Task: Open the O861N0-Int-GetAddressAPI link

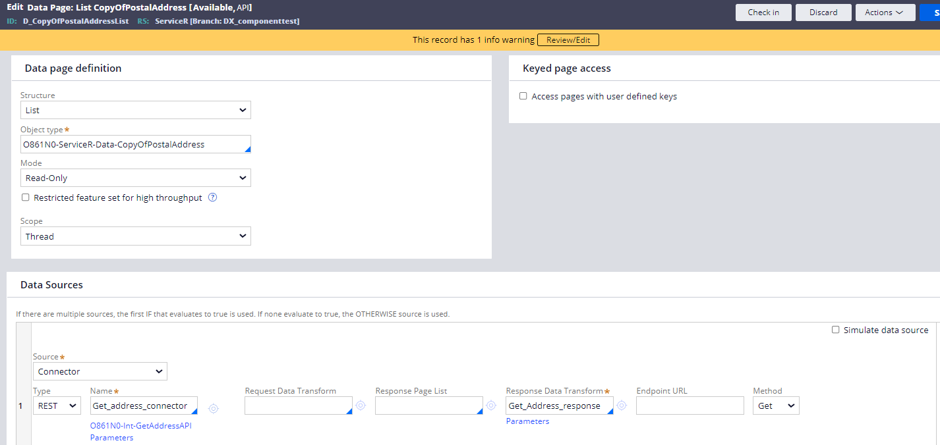Action: [141, 426]
